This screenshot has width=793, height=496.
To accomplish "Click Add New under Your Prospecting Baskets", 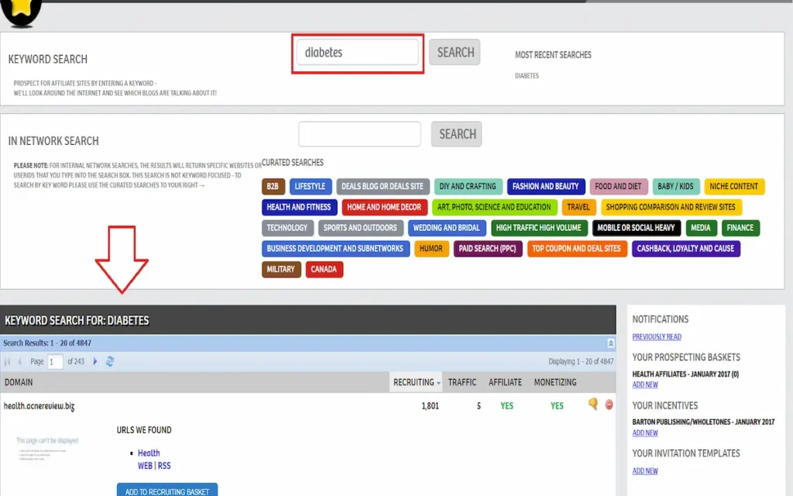I will (x=645, y=384).
